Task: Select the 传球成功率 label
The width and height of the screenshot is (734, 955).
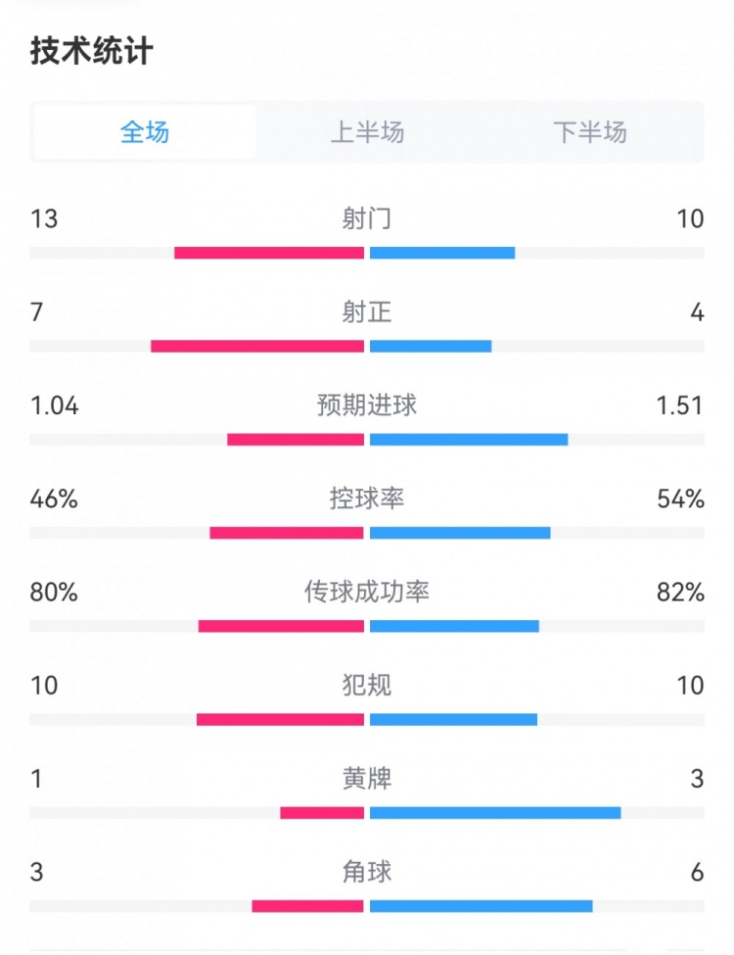Action: click(x=367, y=592)
